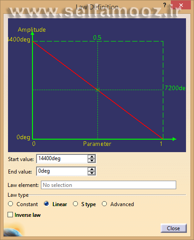
Task: Click the 7200deg amplitude label
Action: point(175,88)
